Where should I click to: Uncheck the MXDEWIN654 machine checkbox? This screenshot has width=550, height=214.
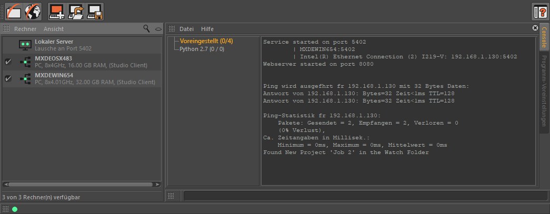tap(8, 78)
